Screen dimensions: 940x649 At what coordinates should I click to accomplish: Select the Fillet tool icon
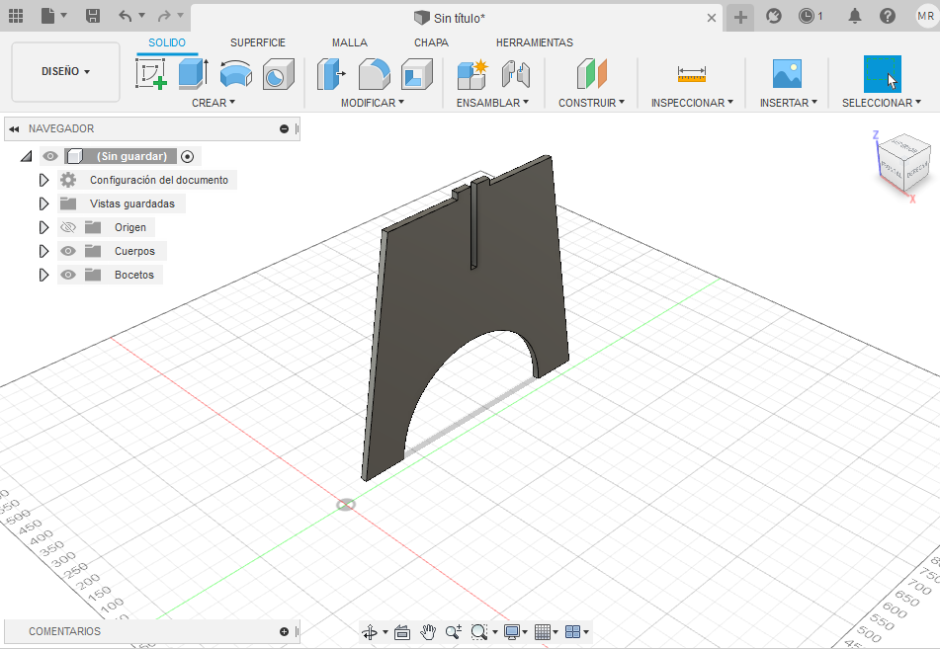(374, 74)
